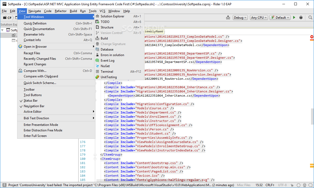Open Errors in solution window
314x188 pixels.
pos(119,55)
